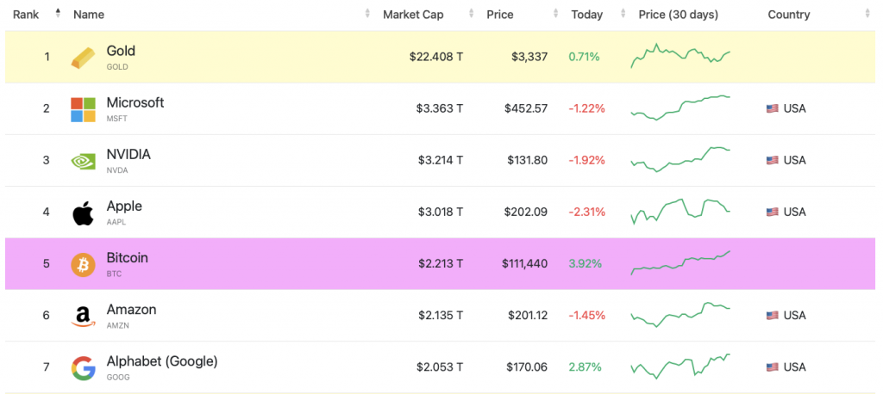
Task: Click the Alphabet Google logo icon
Action: (x=83, y=368)
